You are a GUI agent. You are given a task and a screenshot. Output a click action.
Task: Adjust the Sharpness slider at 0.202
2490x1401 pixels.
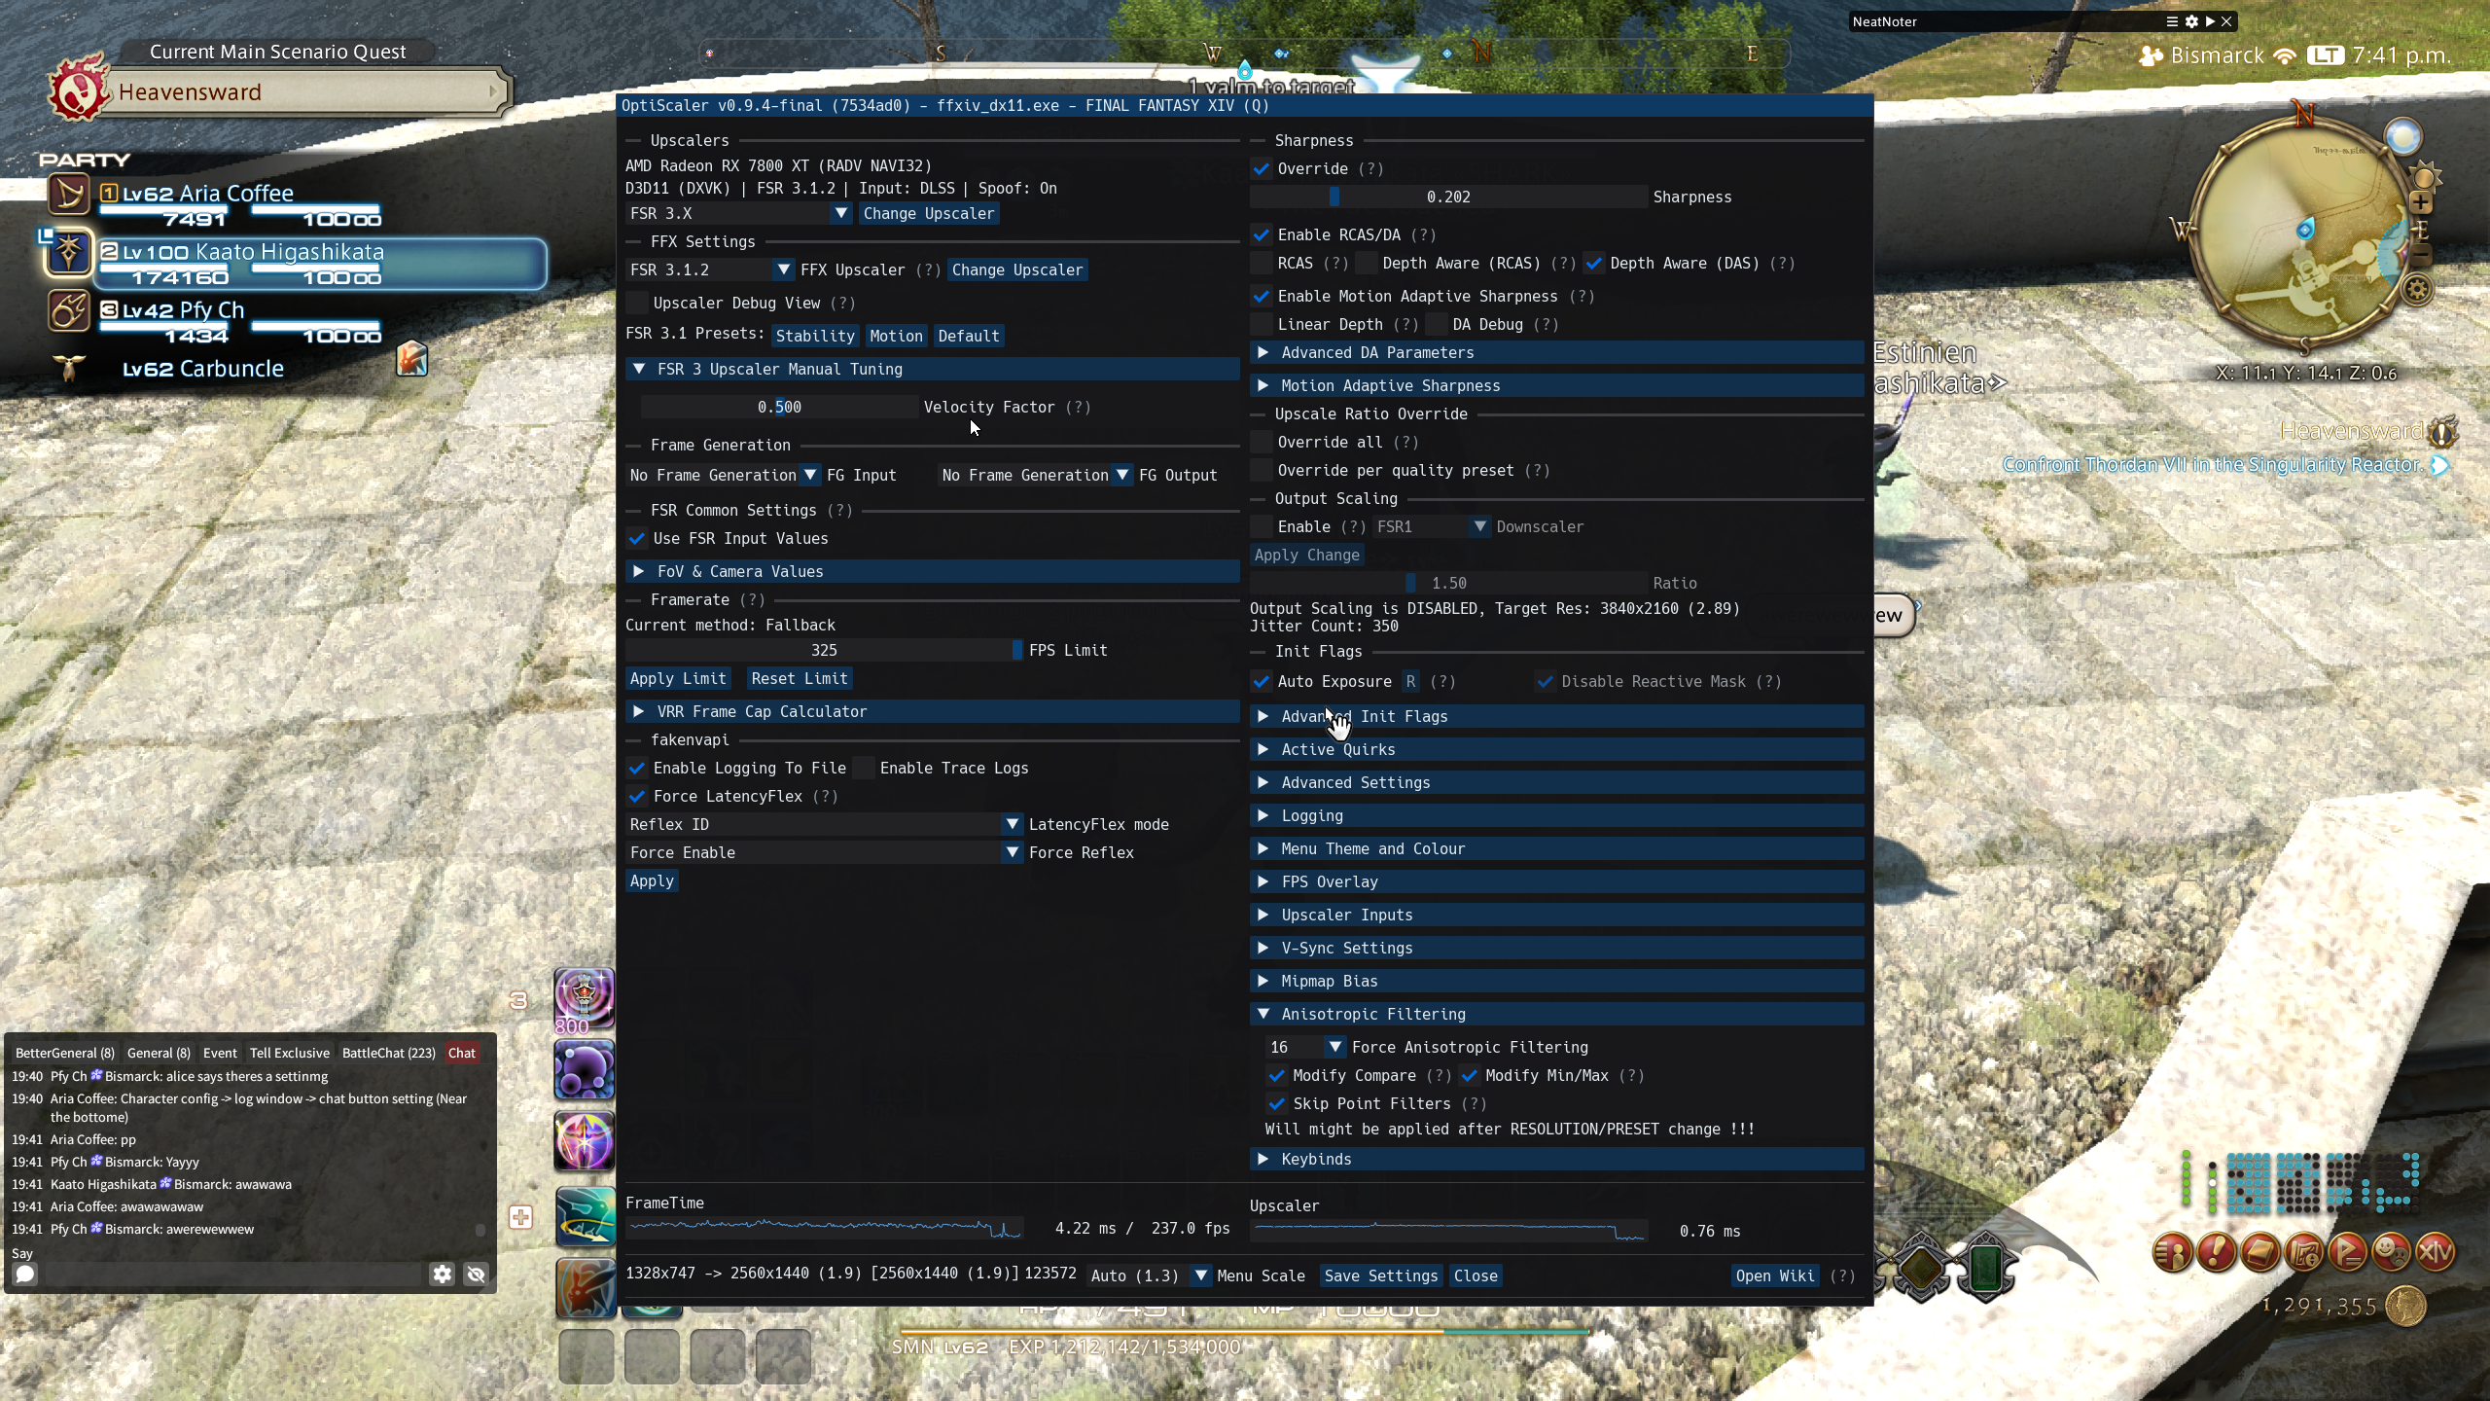pos(1448,198)
